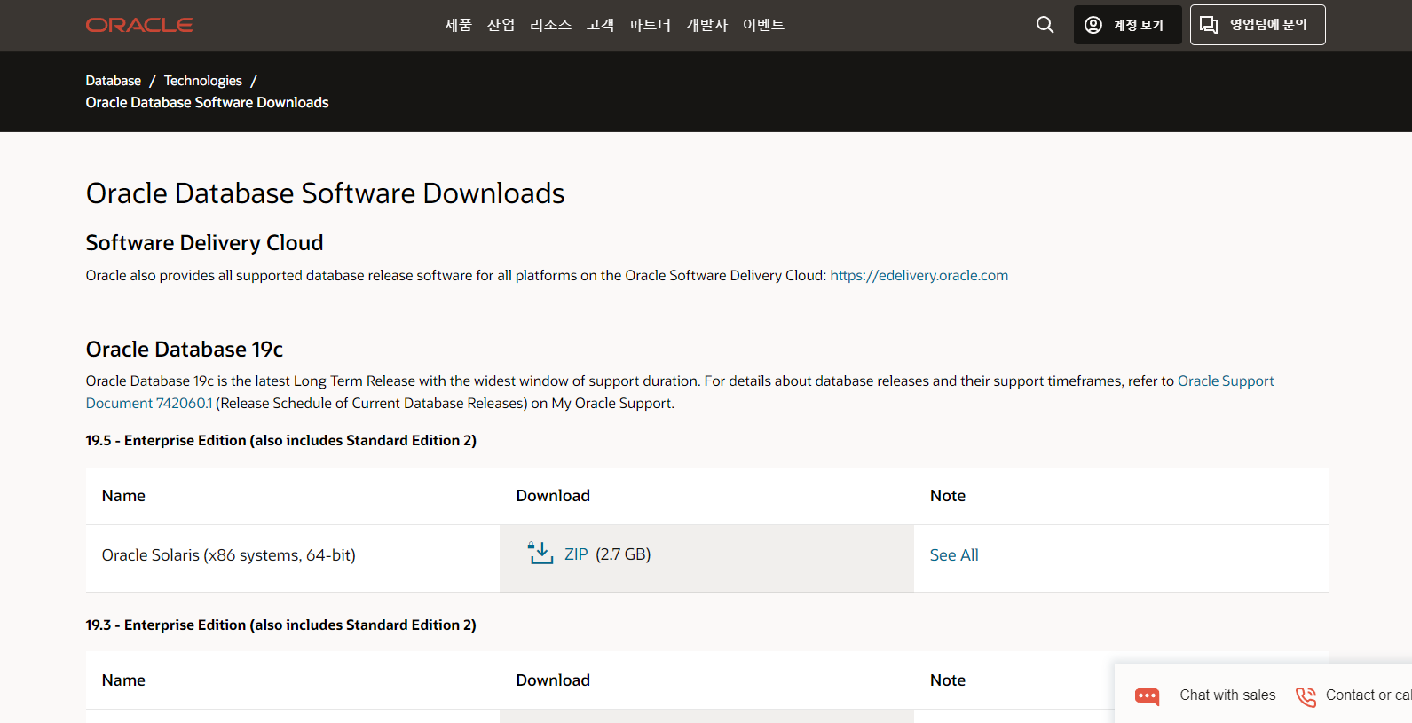Download the ZIP for Oracle Solaris x86
The image size is (1412, 723).
(x=576, y=554)
